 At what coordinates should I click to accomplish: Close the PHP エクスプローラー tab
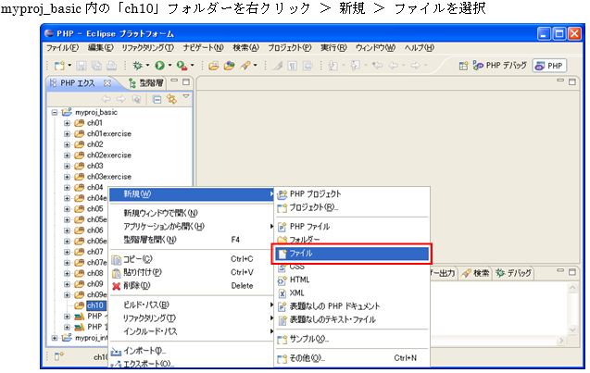pyautogui.click(x=107, y=83)
